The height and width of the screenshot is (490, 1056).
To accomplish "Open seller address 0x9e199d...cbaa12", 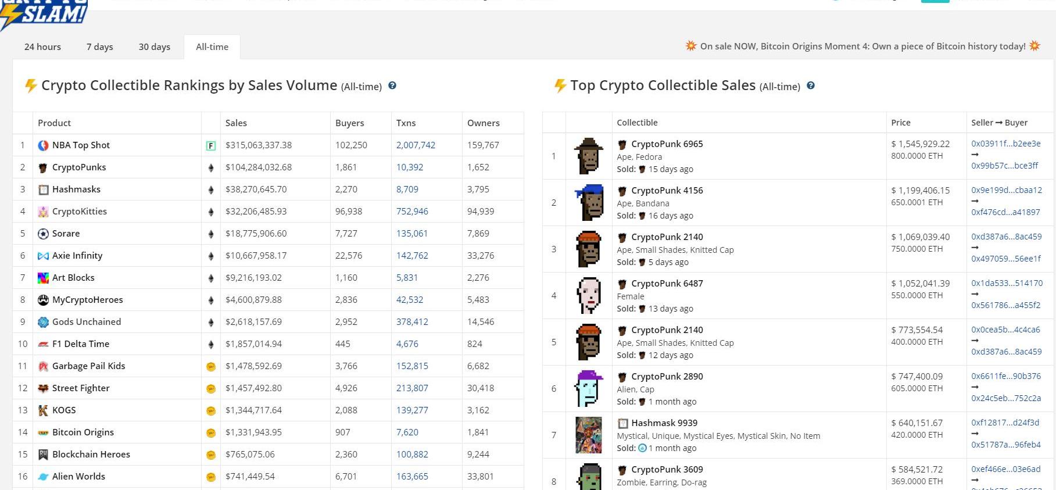I will click(x=1007, y=190).
